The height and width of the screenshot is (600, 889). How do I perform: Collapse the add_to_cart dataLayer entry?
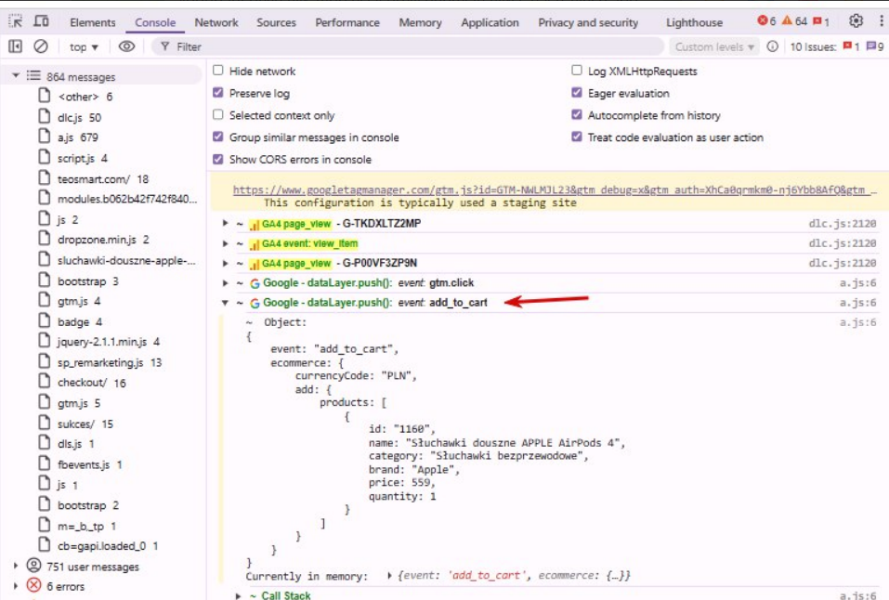225,303
